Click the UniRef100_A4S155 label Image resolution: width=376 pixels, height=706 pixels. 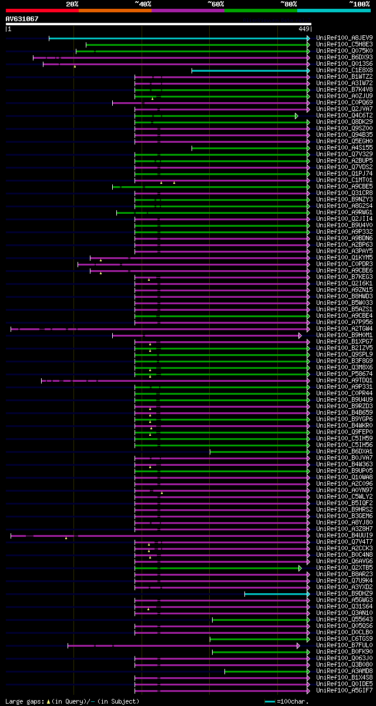[x=344, y=148]
